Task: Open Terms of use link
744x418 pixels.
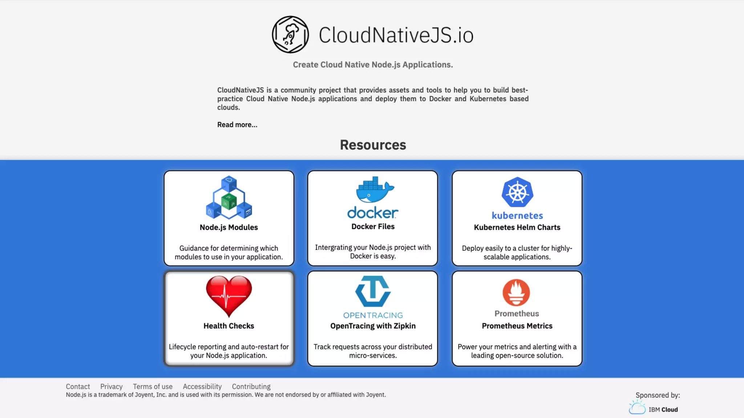Action: pyautogui.click(x=153, y=386)
